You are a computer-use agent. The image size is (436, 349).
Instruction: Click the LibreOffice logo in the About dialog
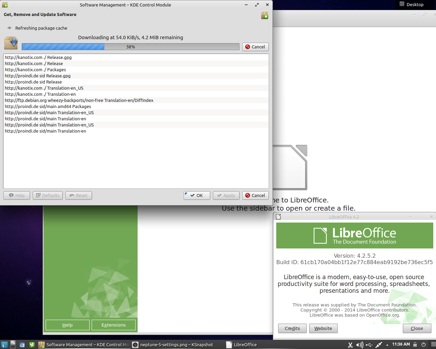click(355, 236)
